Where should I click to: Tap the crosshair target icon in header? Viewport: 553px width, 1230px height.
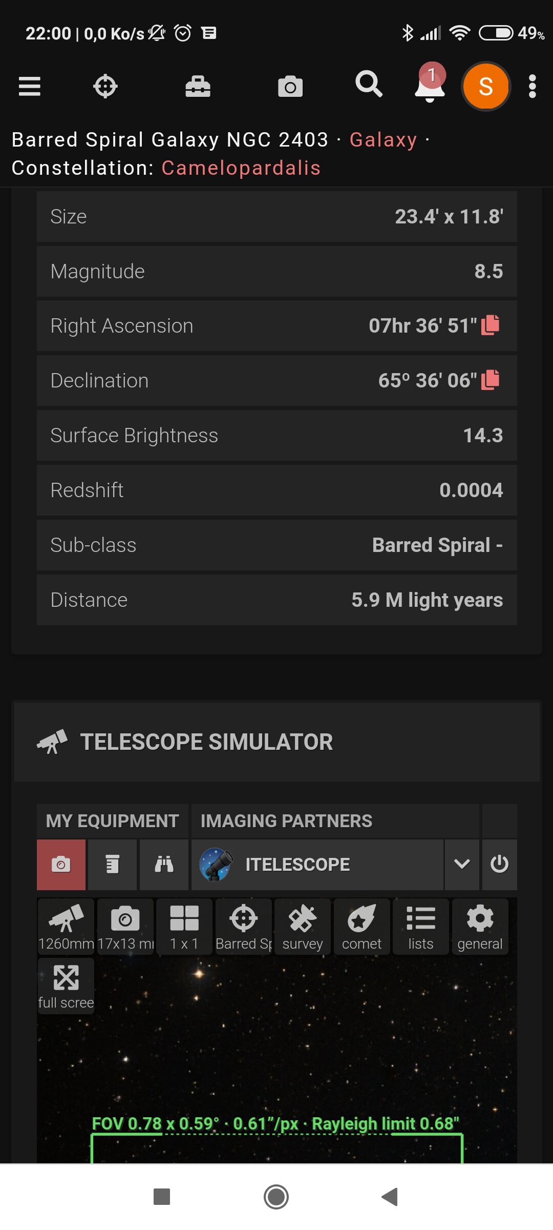pyautogui.click(x=105, y=86)
